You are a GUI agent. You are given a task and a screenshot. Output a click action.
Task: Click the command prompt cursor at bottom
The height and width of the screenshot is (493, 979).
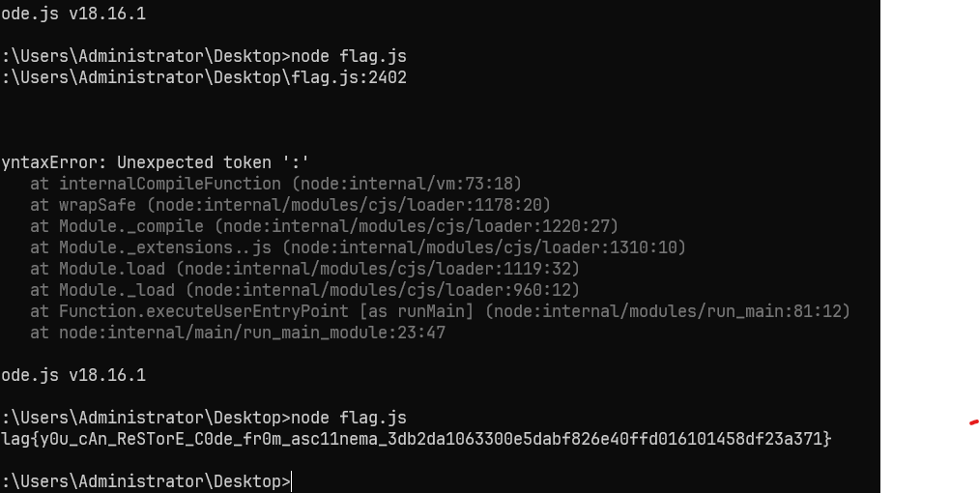point(292,481)
